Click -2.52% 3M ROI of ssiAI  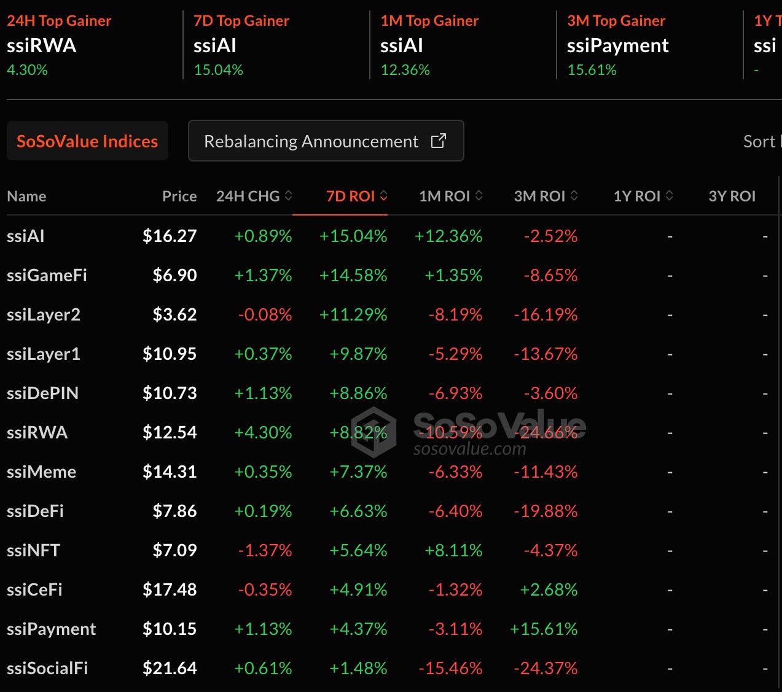[550, 236]
